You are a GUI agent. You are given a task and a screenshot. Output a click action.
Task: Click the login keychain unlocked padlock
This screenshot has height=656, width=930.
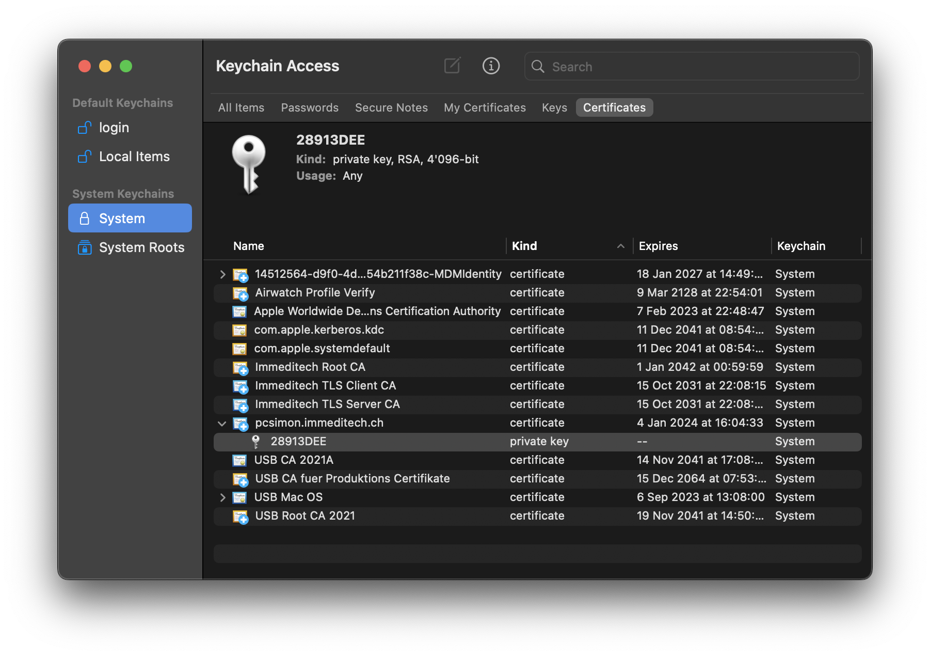point(85,128)
